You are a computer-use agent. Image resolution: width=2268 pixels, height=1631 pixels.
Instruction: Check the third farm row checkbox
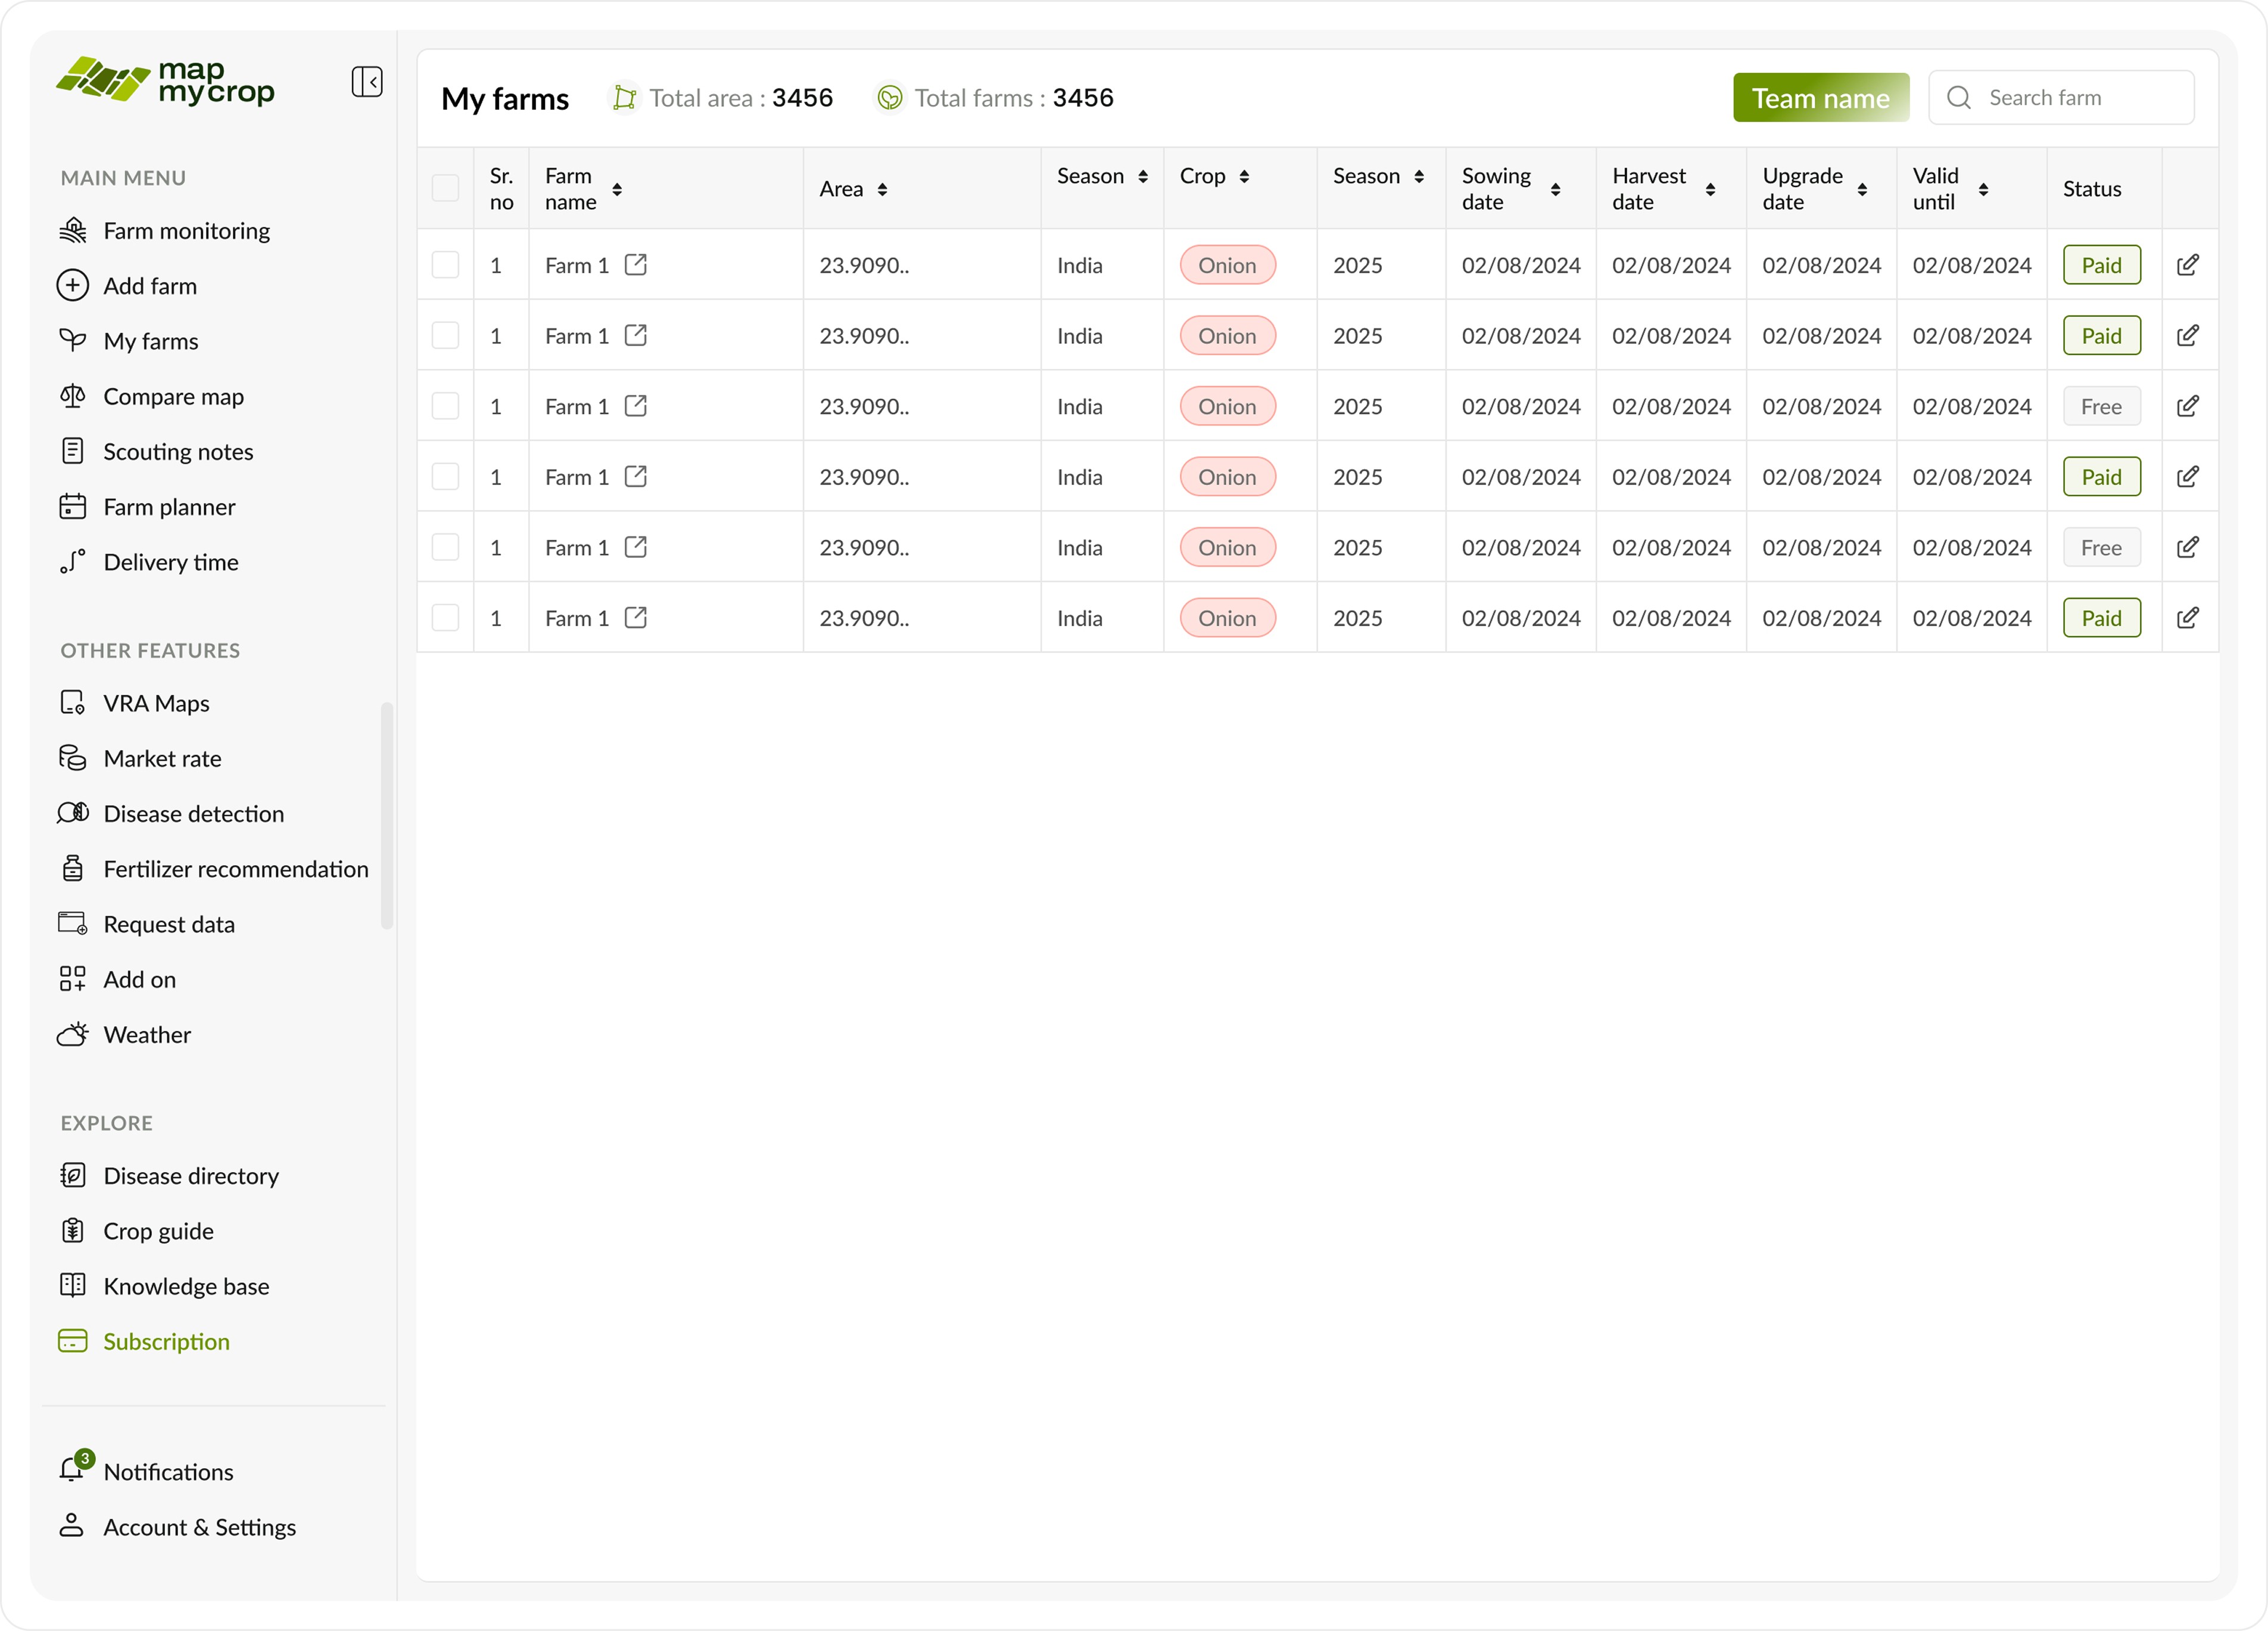[445, 406]
